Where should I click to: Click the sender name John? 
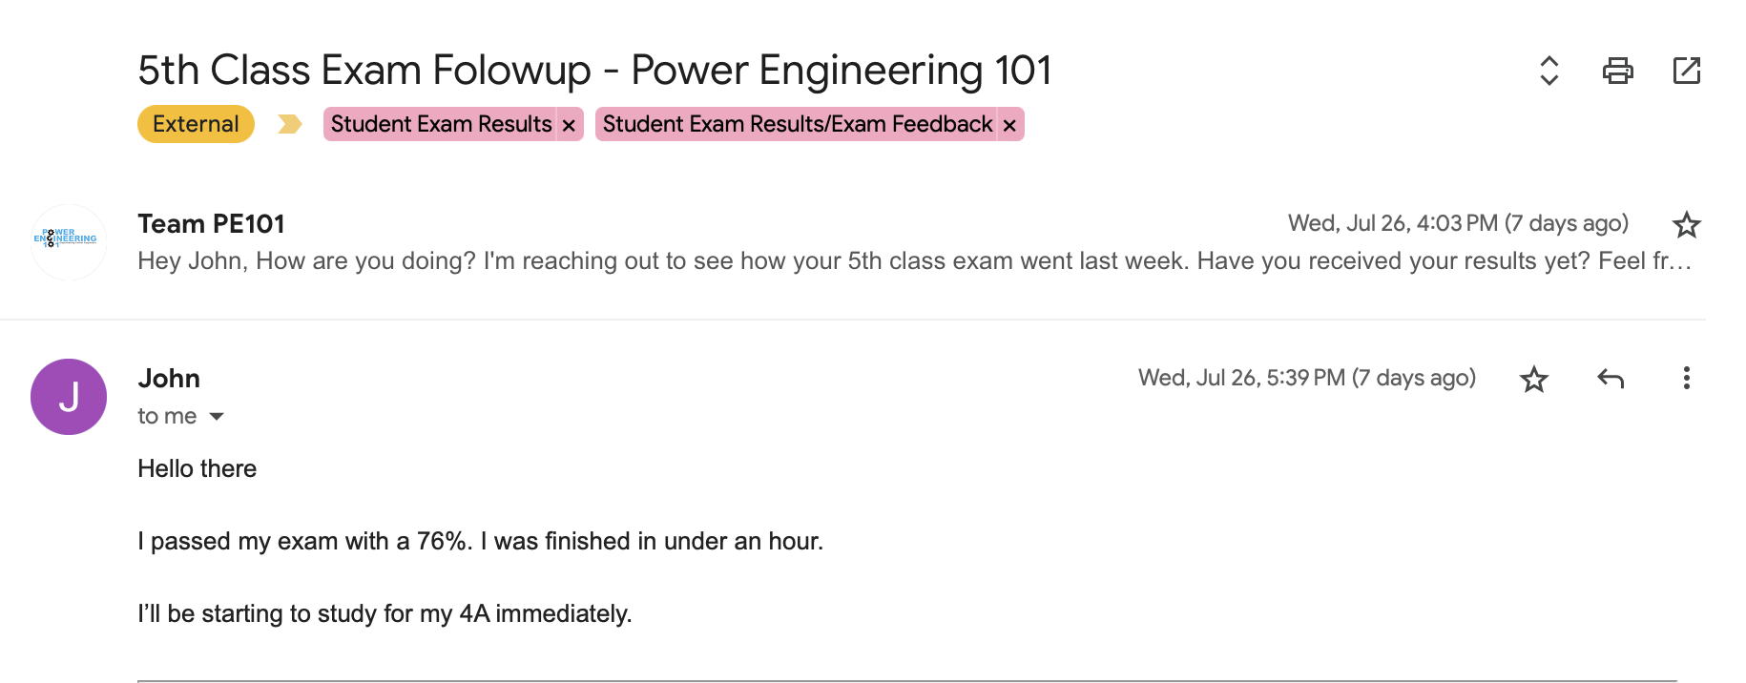(x=169, y=379)
